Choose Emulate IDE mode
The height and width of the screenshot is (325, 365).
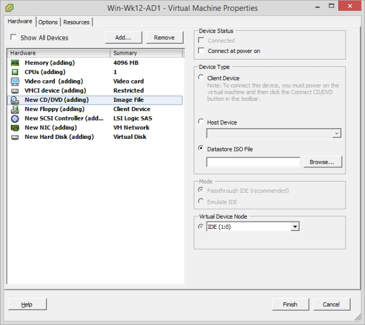point(201,201)
